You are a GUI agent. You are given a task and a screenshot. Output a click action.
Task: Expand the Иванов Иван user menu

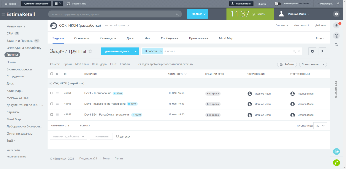(x=299, y=14)
